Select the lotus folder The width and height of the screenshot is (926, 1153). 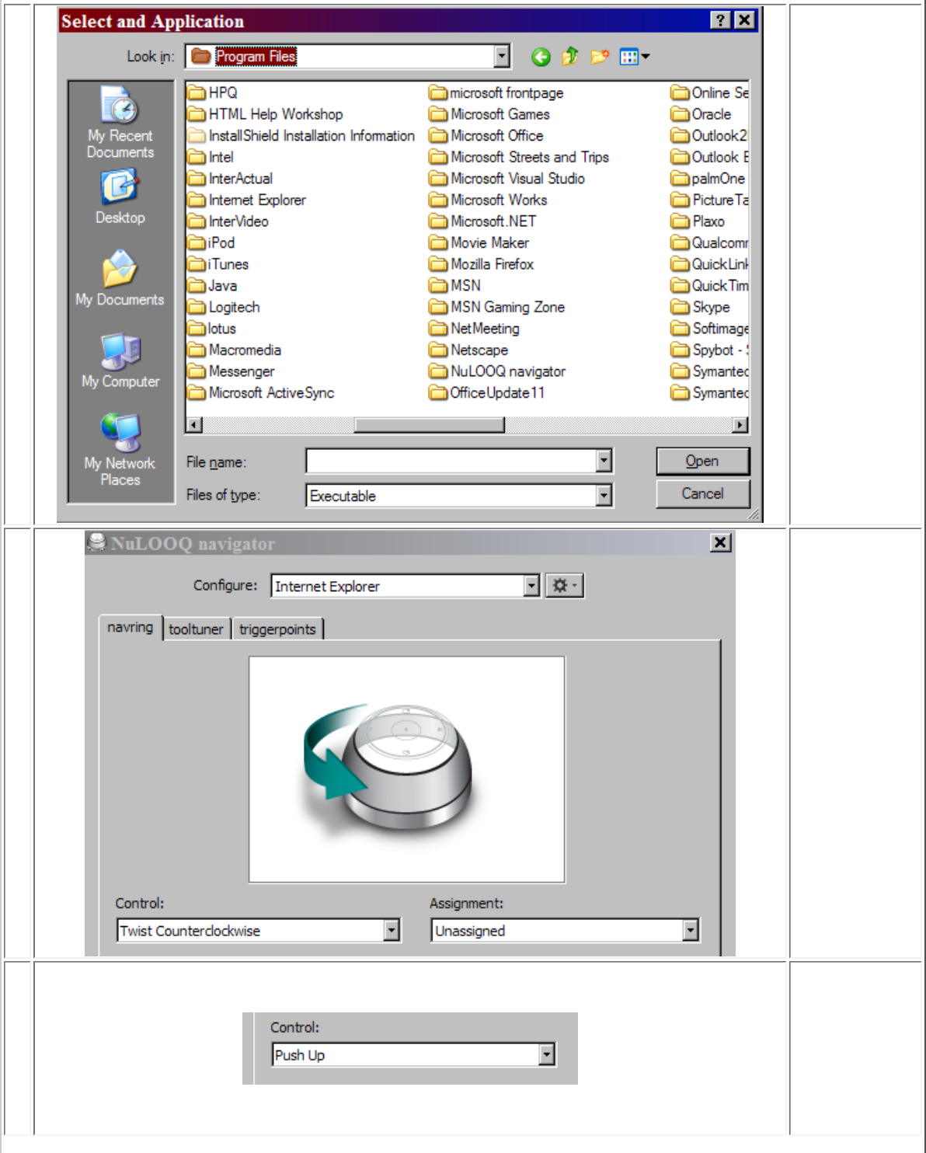[x=212, y=329]
